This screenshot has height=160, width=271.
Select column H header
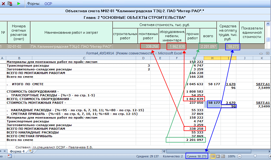coord(212,58)
